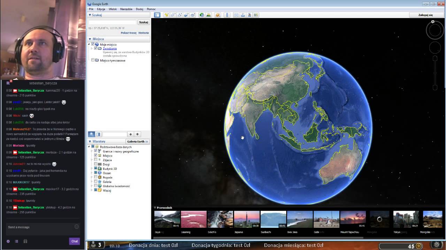The width and height of the screenshot is (446, 250).
Task: Click the Add Path toolbar icon
Action: click(x=180, y=15)
